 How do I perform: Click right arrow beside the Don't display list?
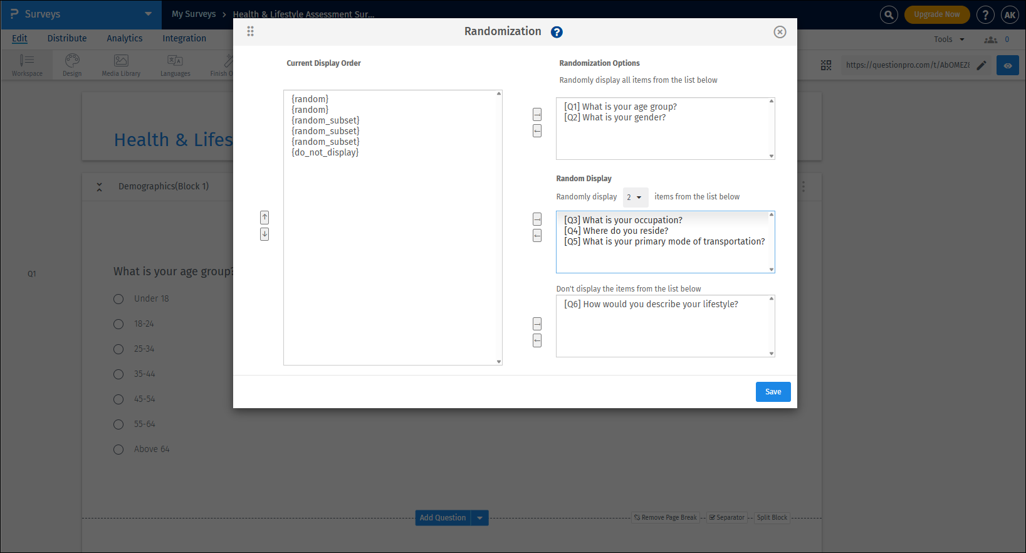pos(537,324)
